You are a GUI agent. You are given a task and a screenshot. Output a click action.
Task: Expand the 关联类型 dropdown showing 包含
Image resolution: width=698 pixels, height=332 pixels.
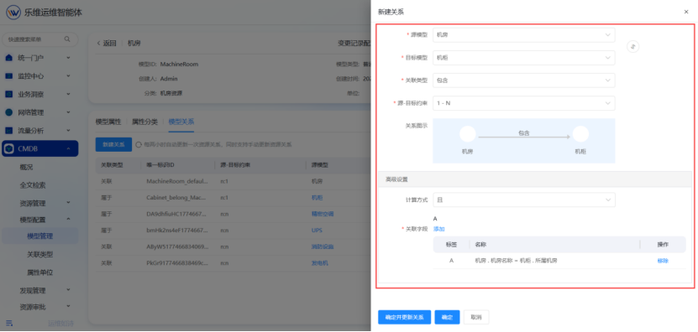(524, 80)
